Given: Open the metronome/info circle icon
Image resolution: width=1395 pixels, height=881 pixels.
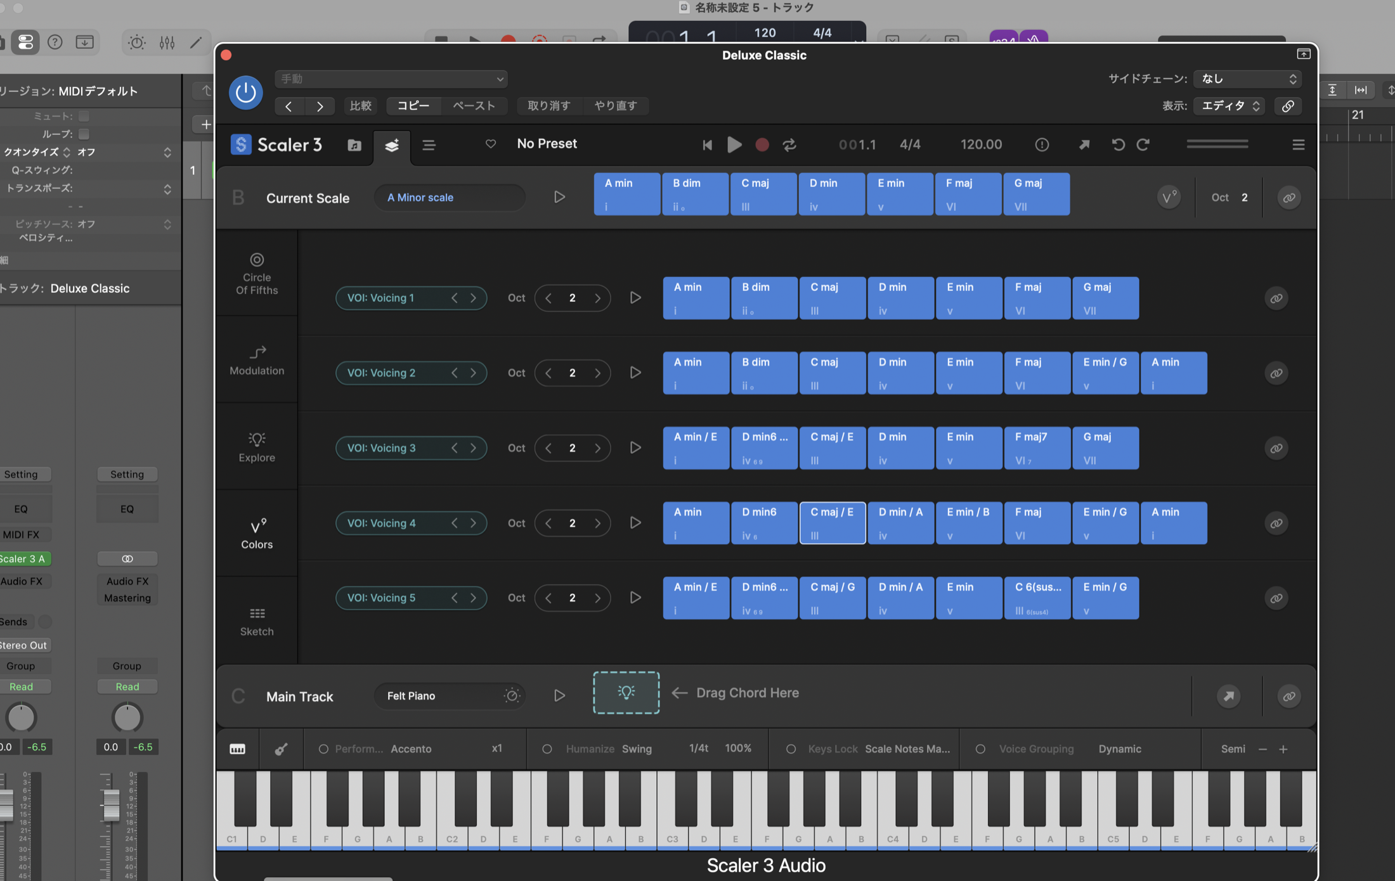Looking at the screenshot, I should coord(1042,145).
